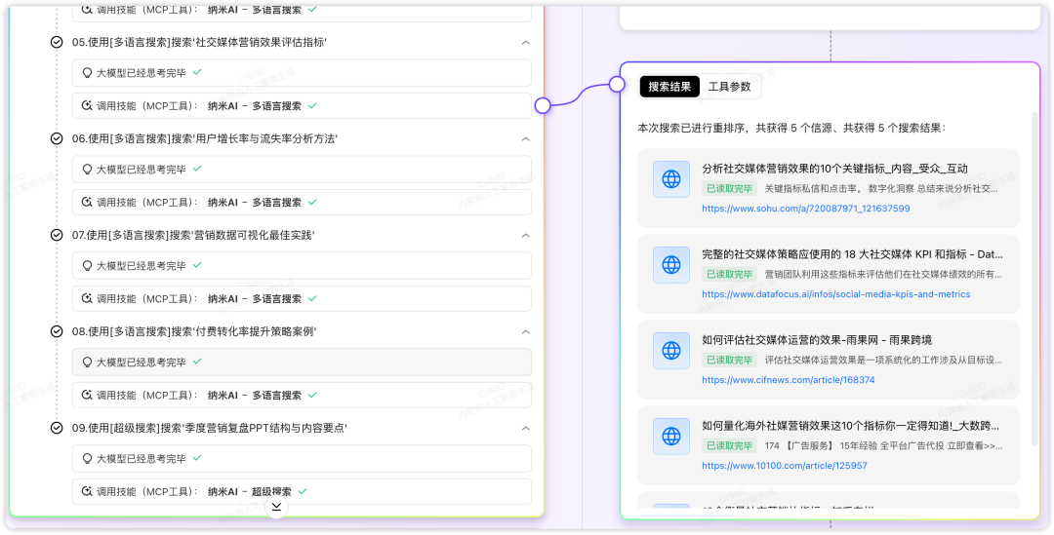Click 大模型已经思考完毕 row under step 09

click(x=302, y=458)
